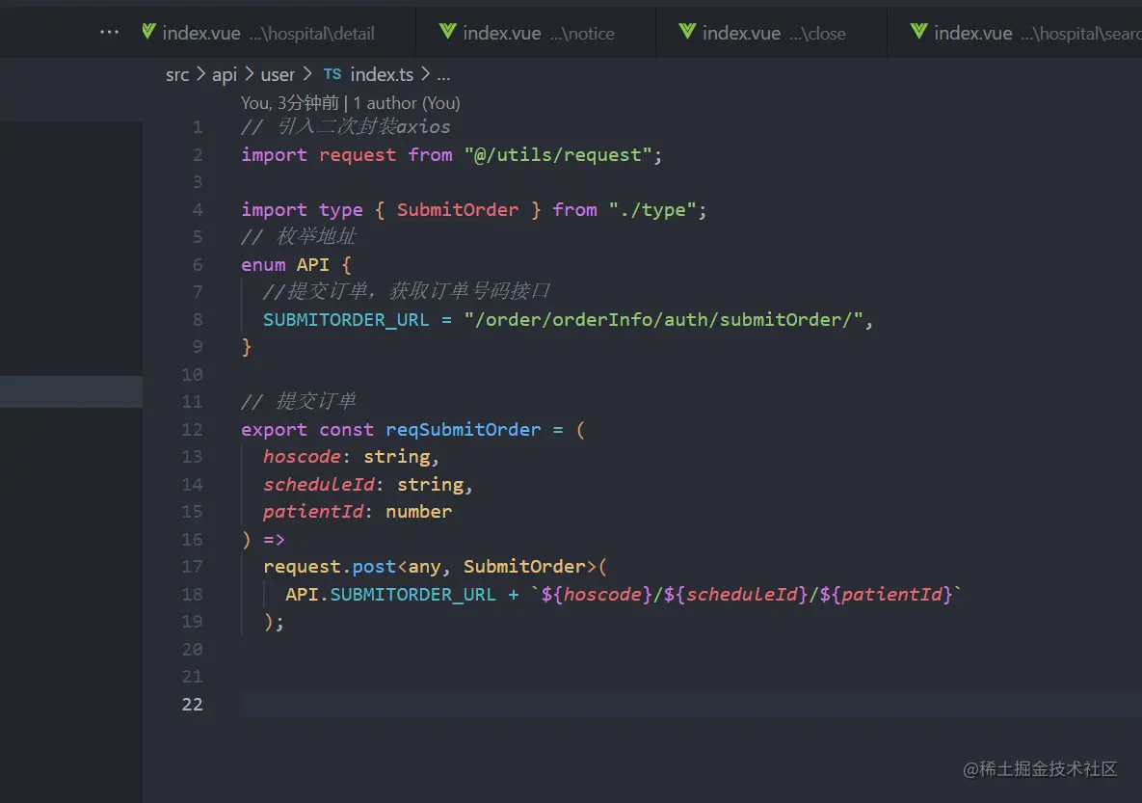Image resolution: width=1142 pixels, height=803 pixels.
Task: Click line number 22 in gutter
Action: [193, 705]
